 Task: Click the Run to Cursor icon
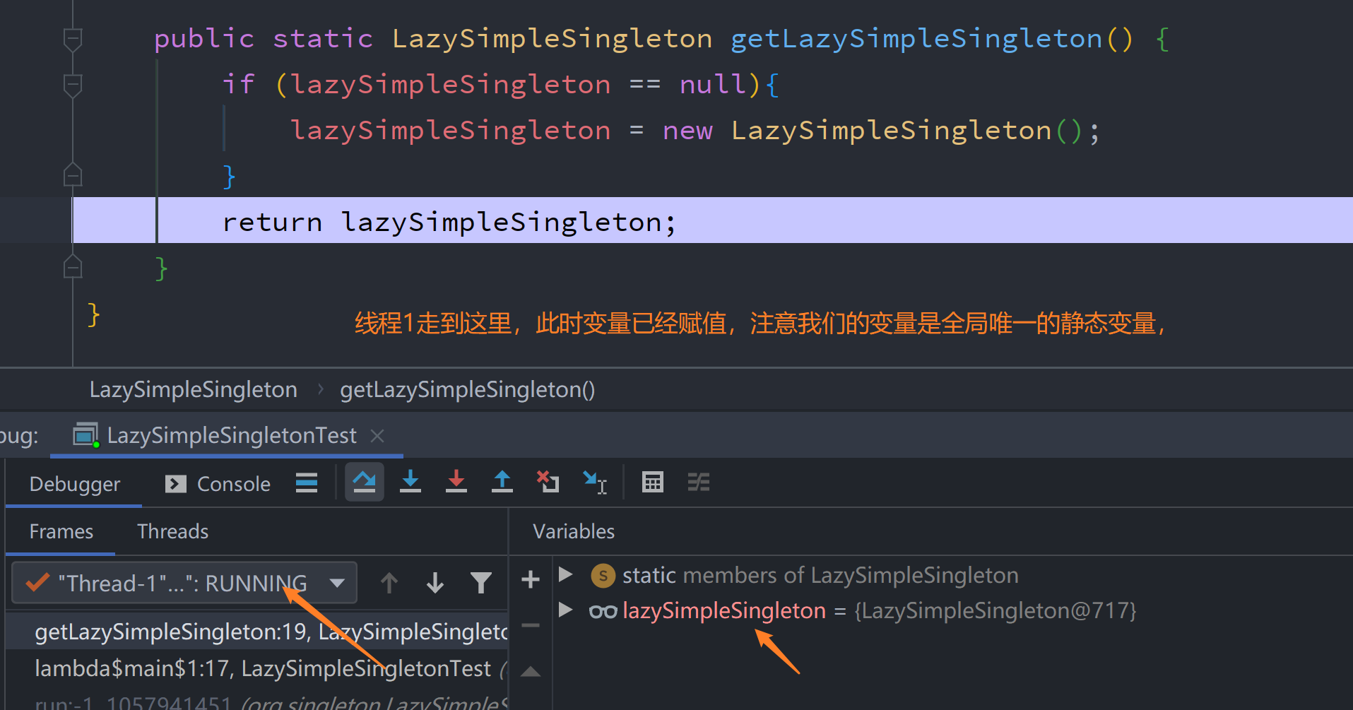coord(595,483)
